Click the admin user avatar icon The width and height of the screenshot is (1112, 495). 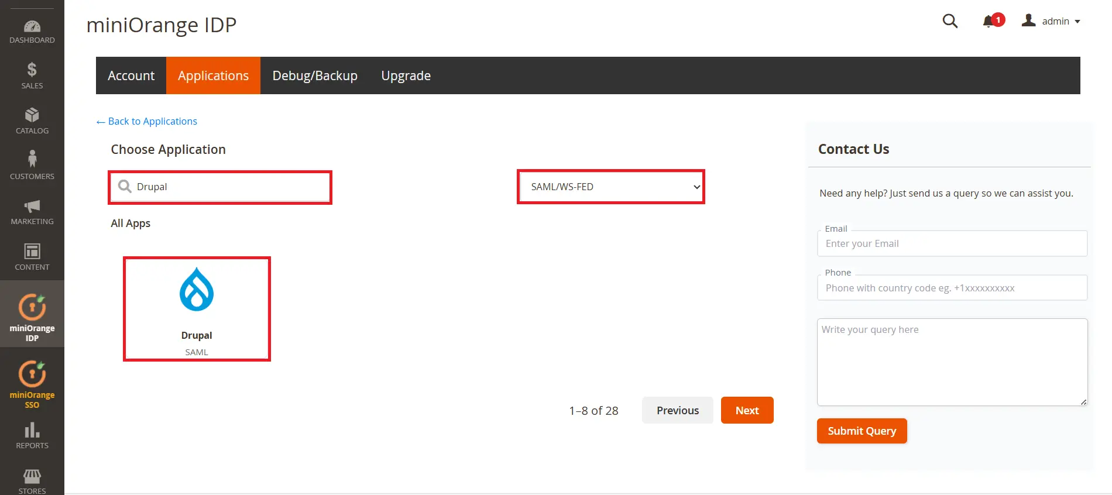click(1029, 20)
